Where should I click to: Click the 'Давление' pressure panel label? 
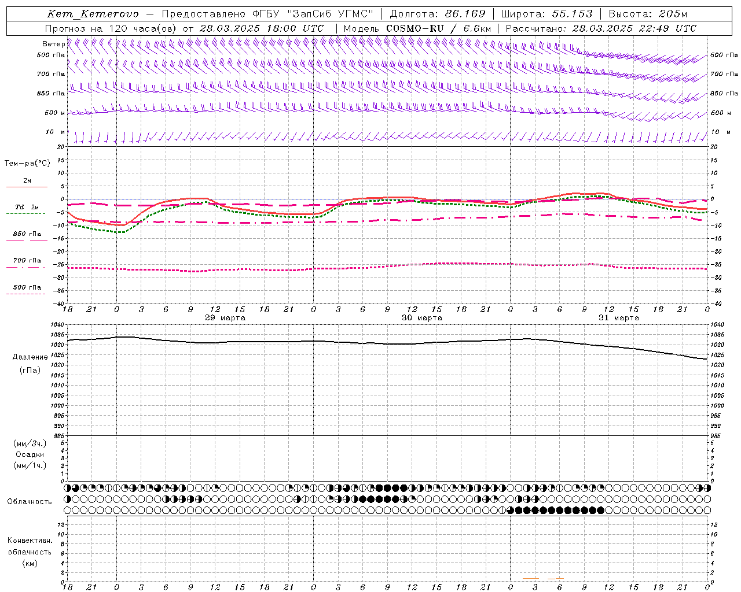pyautogui.click(x=30, y=357)
